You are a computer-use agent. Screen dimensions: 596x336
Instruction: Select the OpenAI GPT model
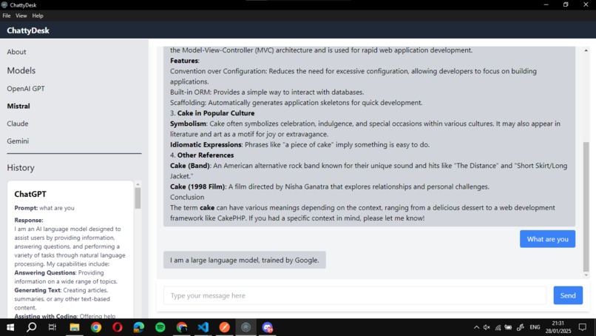pyautogui.click(x=26, y=89)
